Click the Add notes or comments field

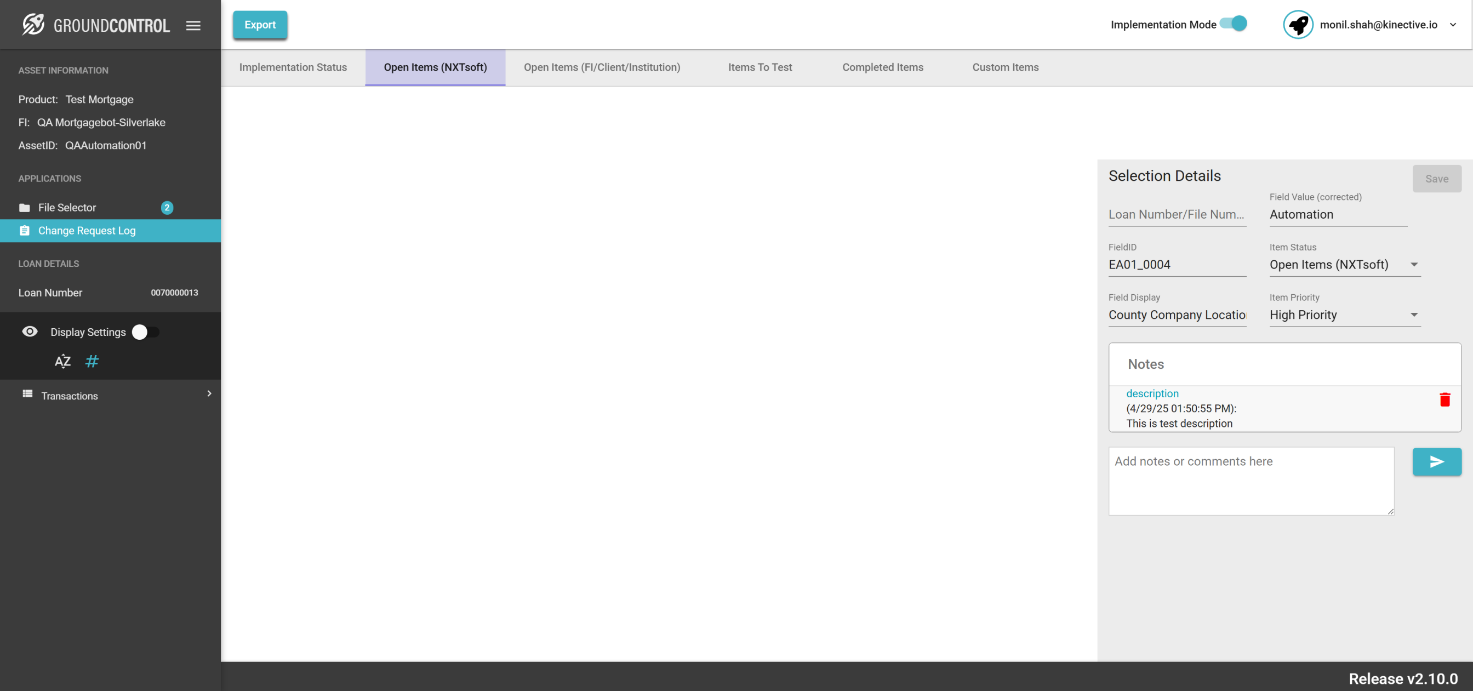tap(1251, 481)
